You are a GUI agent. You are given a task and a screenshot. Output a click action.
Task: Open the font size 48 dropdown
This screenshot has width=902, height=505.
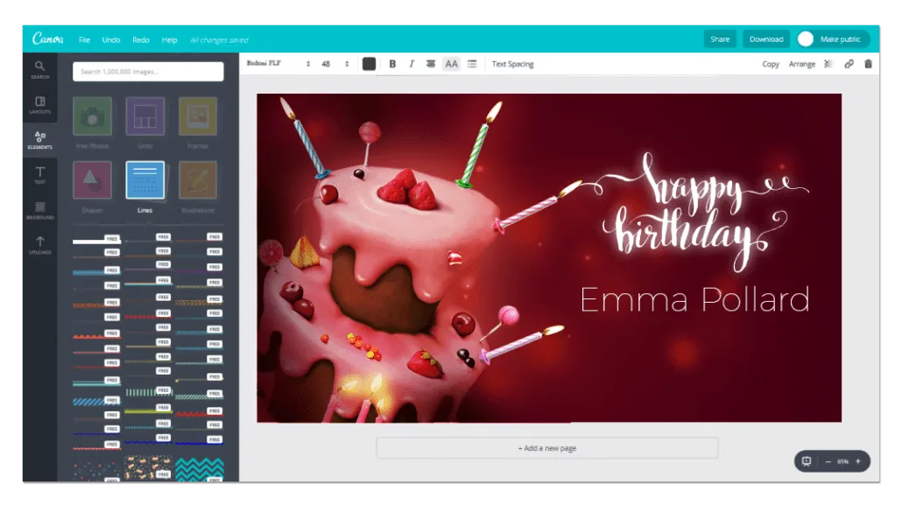[335, 64]
